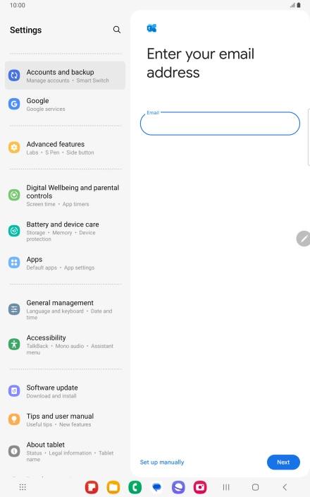
Task: Open the Apps settings entry
Action: point(65,263)
